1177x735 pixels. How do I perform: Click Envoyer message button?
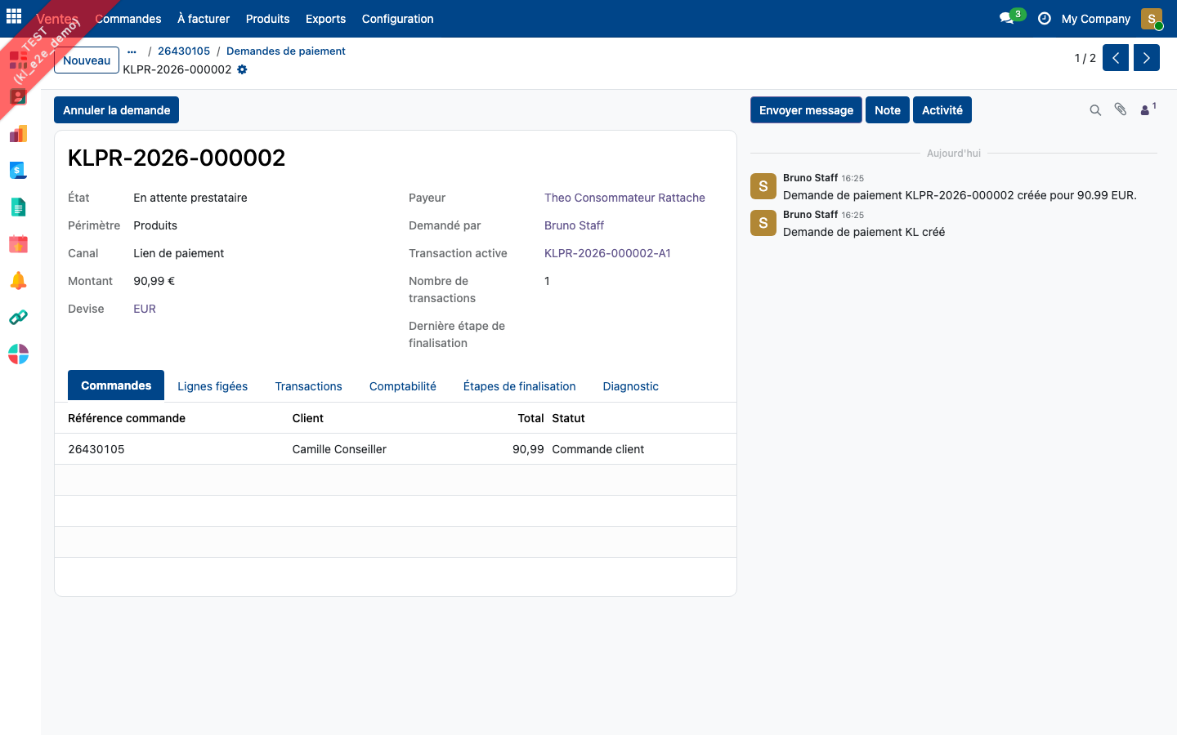(806, 110)
